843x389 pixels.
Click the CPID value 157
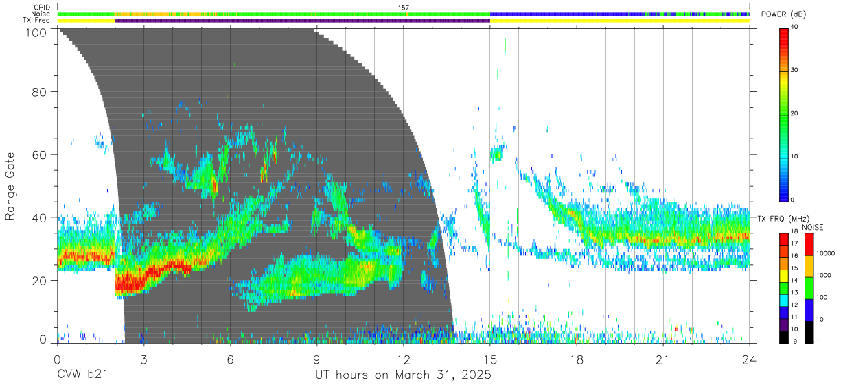click(x=404, y=8)
